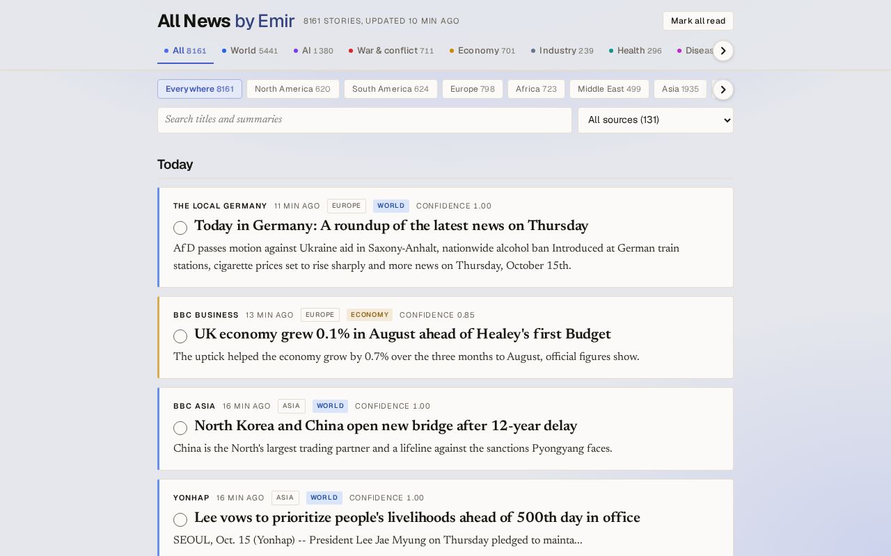Click ECONOMY tag on BBC Business story
Viewport: 891px width, 556px height.
(370, 315)
